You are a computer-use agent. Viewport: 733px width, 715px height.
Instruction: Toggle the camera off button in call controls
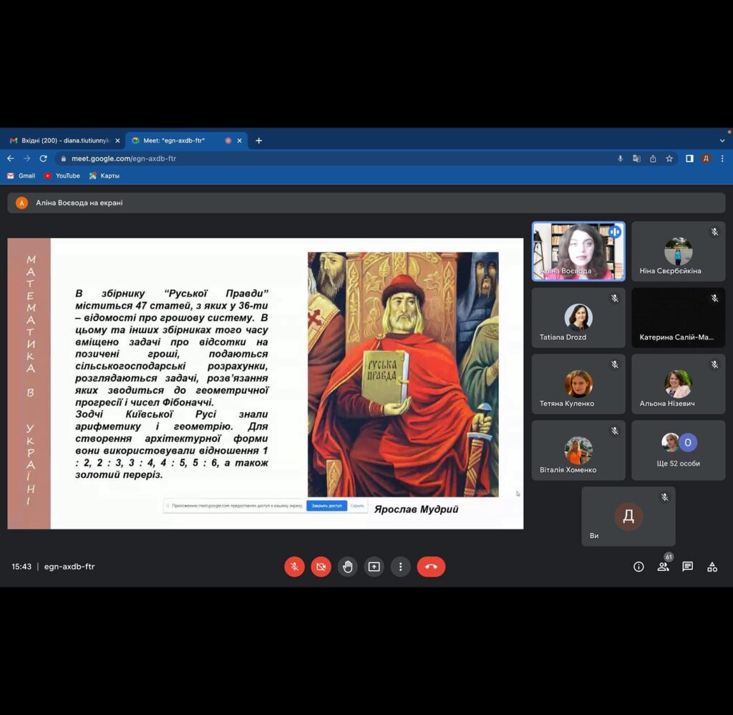click(321, 567)
